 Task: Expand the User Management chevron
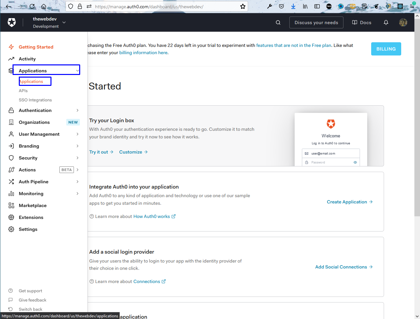[x=78, y=134]
